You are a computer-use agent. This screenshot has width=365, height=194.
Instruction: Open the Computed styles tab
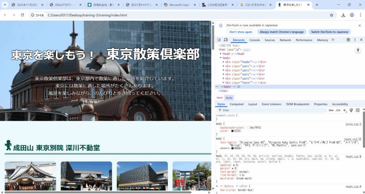click(236, 104)
